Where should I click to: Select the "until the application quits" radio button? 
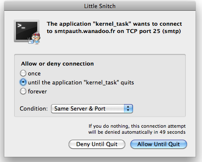23,82
